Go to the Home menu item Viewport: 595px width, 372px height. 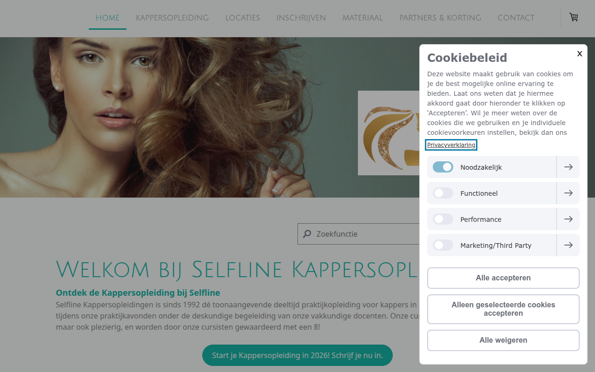pos(107,18)
